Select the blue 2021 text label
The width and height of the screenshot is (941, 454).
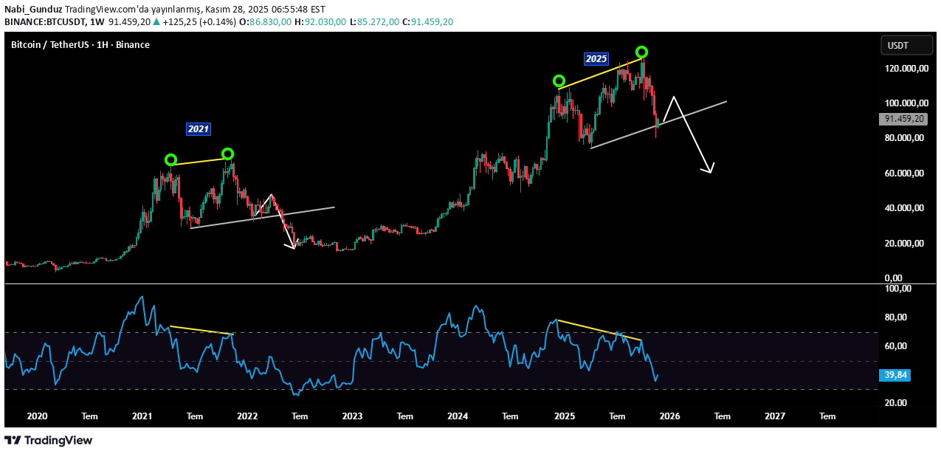coord(198,129)
